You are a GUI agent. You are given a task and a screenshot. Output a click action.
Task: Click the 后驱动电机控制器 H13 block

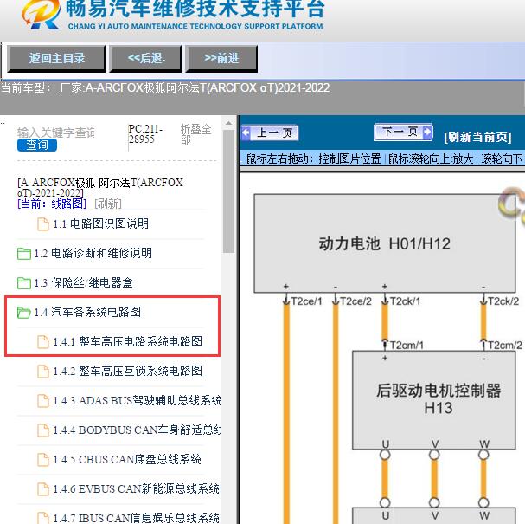coord(434,400)
